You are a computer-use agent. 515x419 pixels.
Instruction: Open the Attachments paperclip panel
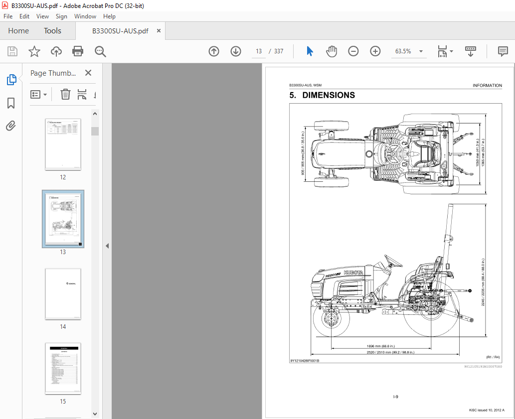point(11,126)
